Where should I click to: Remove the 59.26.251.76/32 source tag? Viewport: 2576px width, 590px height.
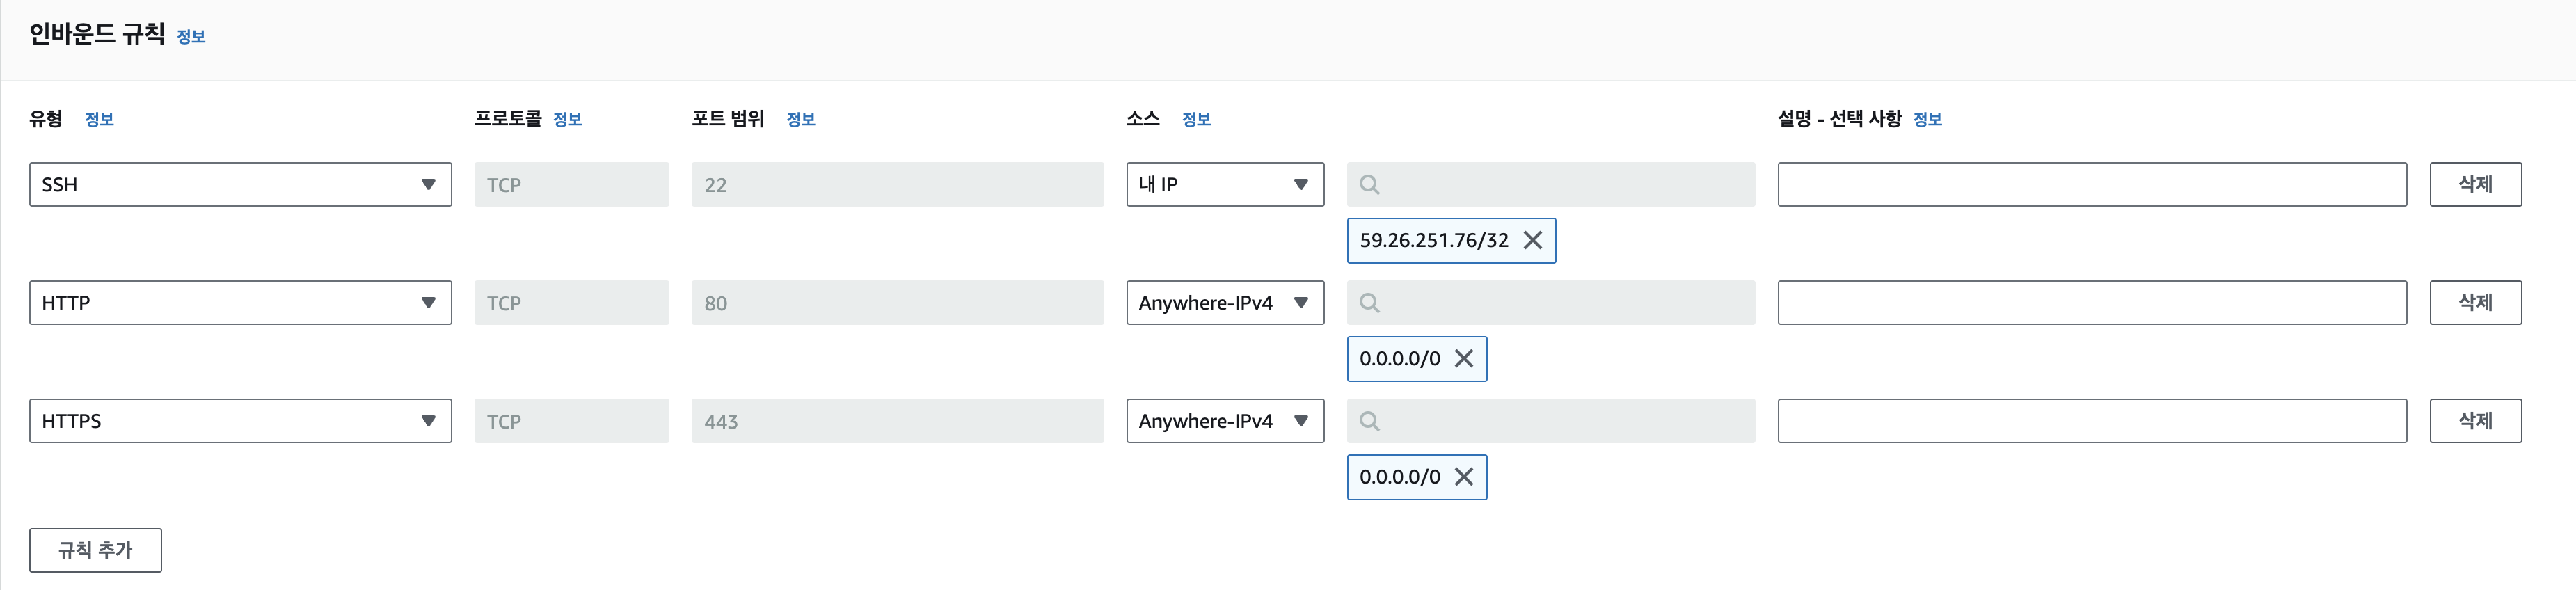point(1532,240)
